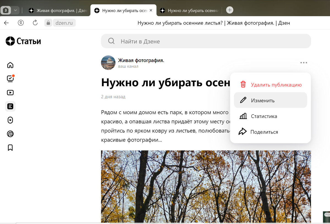Select Удалить публикацию text in menu

276,85
